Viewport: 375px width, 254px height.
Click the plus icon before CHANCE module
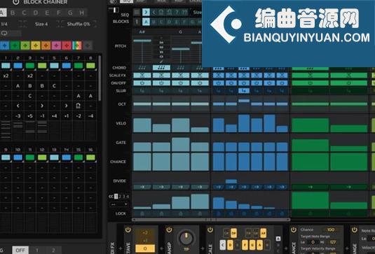tap(285, 248)
